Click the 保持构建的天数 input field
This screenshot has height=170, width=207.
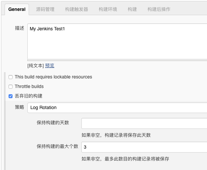pyautogui.click(x=144, y=124)
